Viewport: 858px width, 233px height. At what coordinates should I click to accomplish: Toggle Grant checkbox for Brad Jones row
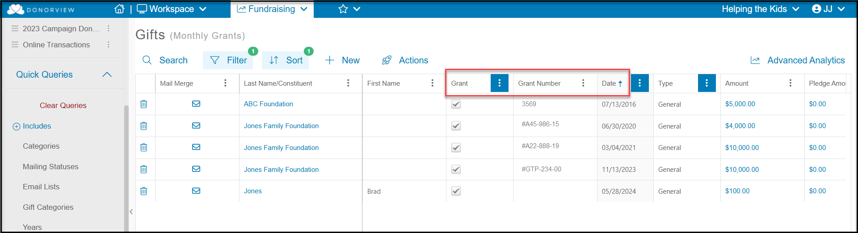tap(456, 191)
